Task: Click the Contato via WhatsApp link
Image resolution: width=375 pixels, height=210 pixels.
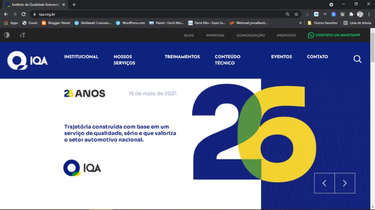Action: tap(334, 35)
